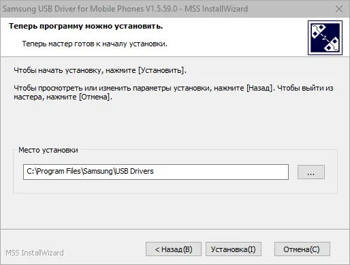Click the bracketed word [Отмена] in the instructions

(x=95, y=97)
